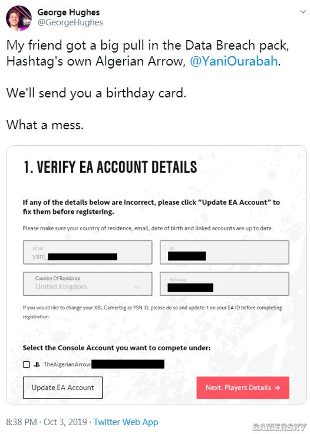Check the TheAlgerianArrow console account box
Image resolution: width=310 pixels, height=434 pixels.
point(27,364)
